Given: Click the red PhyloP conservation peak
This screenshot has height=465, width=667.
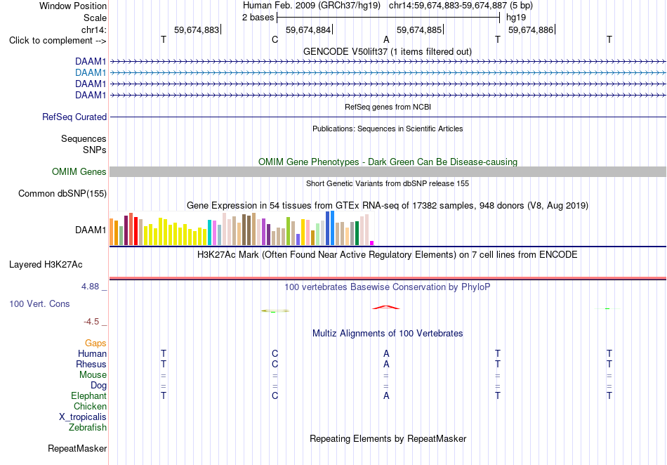Looking at the screenshot, I should (x=386, y=307).
